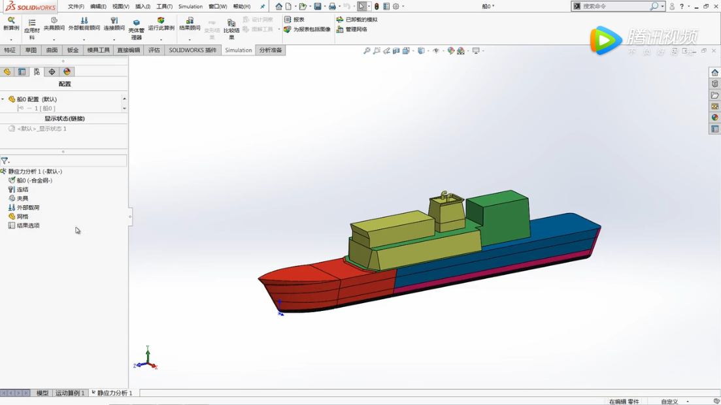Open the FeatureManager design tree tab
Screen dimensions: 721x405
click(x=7, y=72)
